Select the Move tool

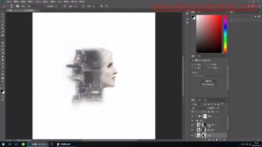[3, 14]
